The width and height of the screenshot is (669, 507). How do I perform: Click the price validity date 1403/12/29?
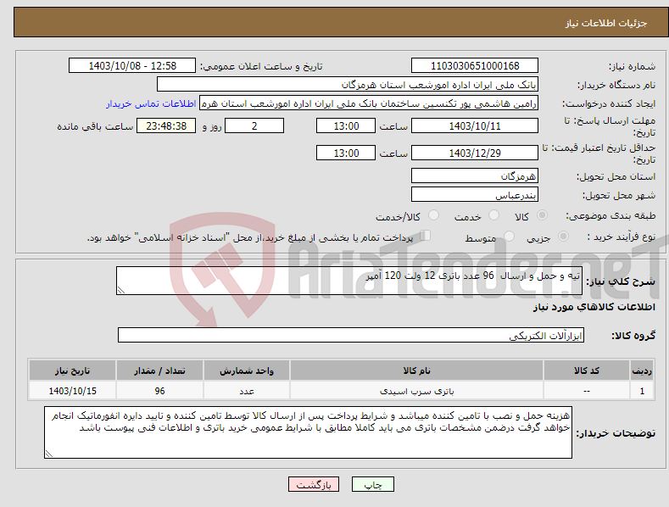pos(475,153)
